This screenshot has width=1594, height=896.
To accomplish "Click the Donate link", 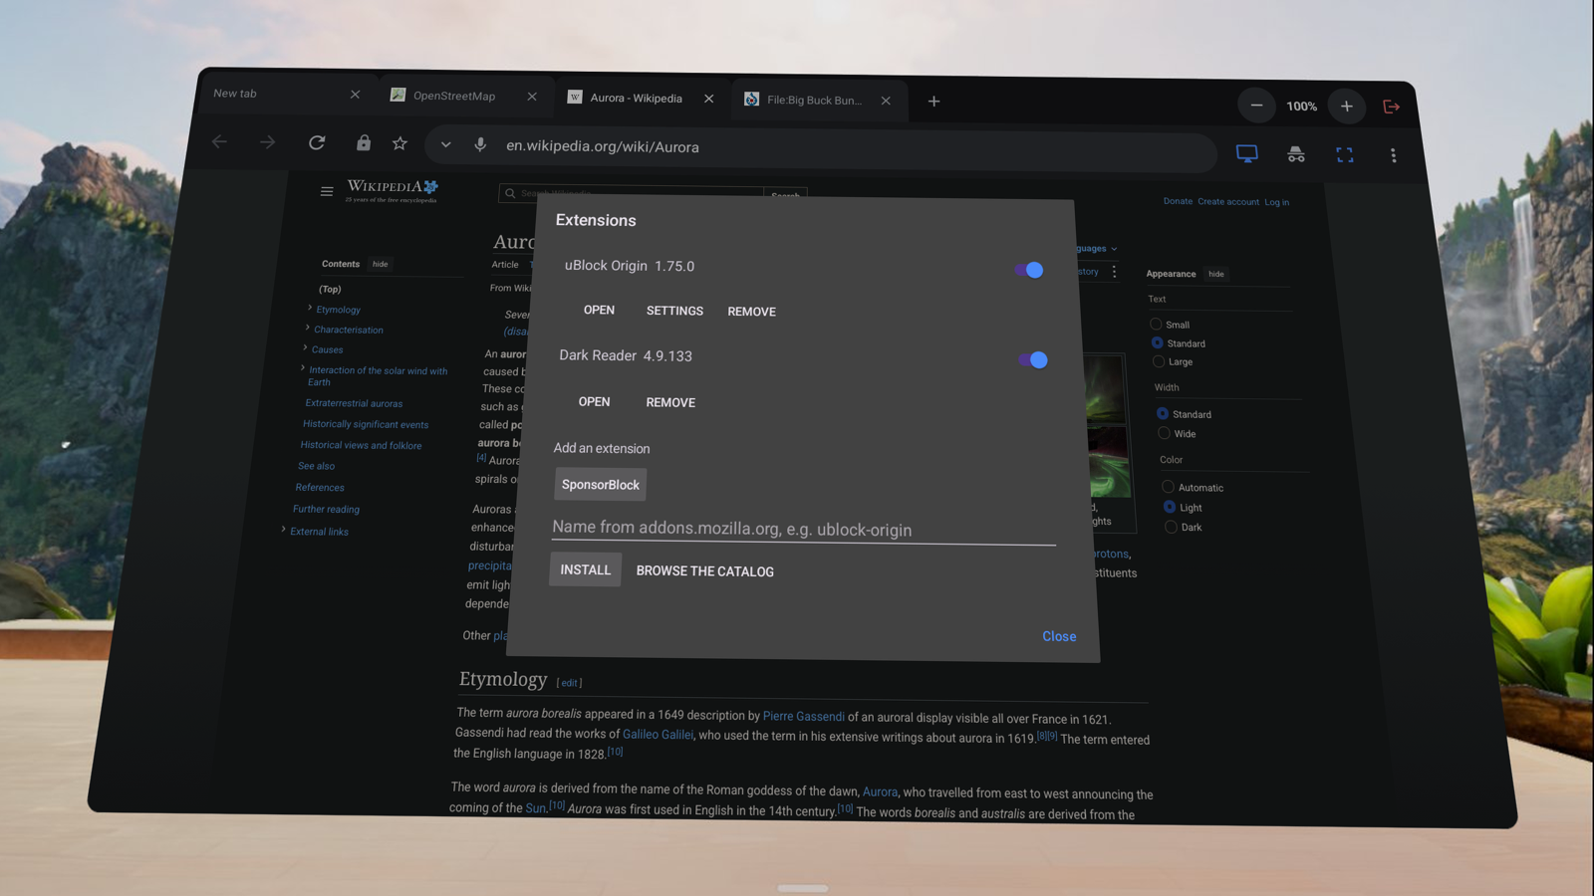I will (x=1178, y=201).
